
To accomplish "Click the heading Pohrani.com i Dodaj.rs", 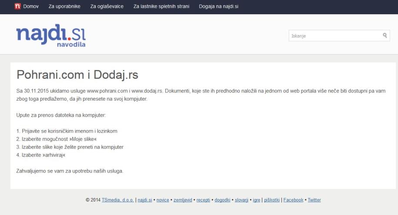I will pyautogui.click(x=77, y=75).
